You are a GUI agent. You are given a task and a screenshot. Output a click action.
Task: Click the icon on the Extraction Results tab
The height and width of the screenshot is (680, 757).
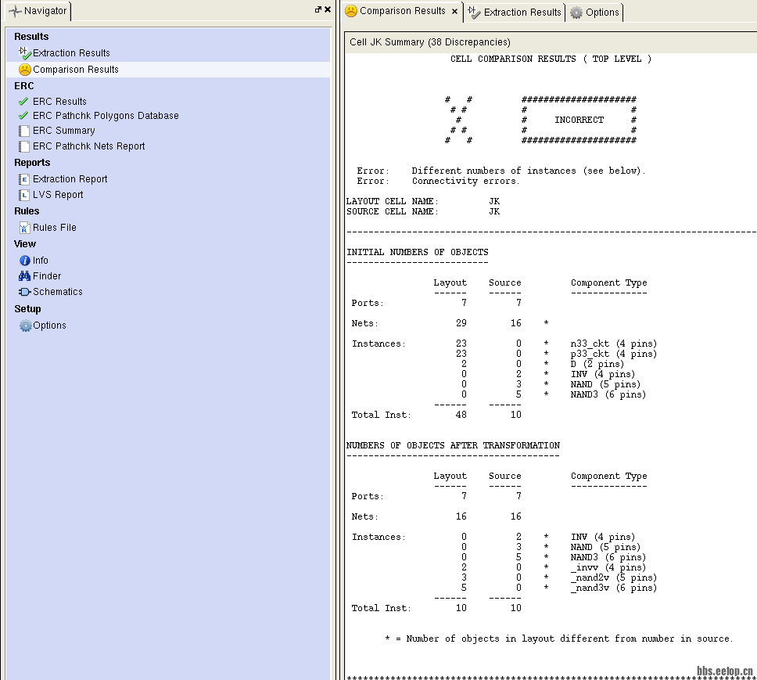click(474, 12)
